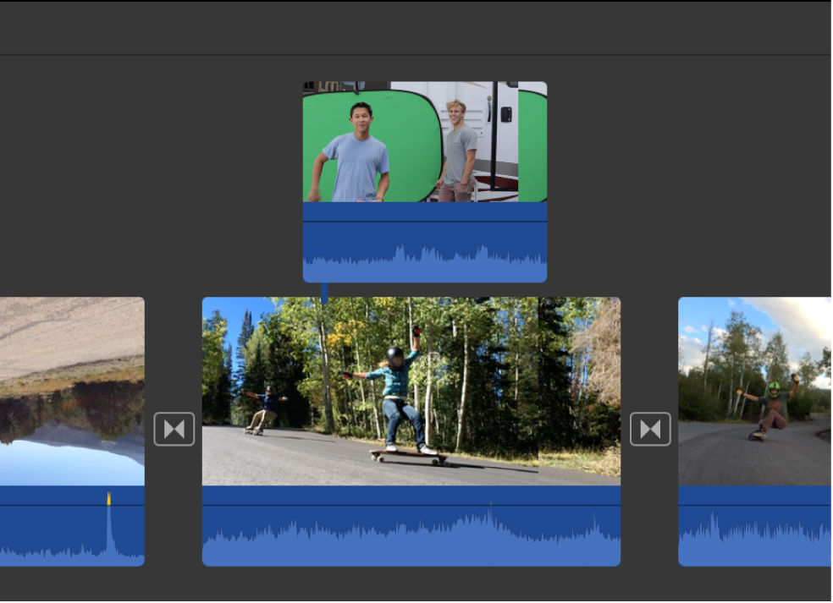The image size is (833, 603).
Task: Open the cross-dissolve transition after the skateboarding clip
Action: coord(651,429)
